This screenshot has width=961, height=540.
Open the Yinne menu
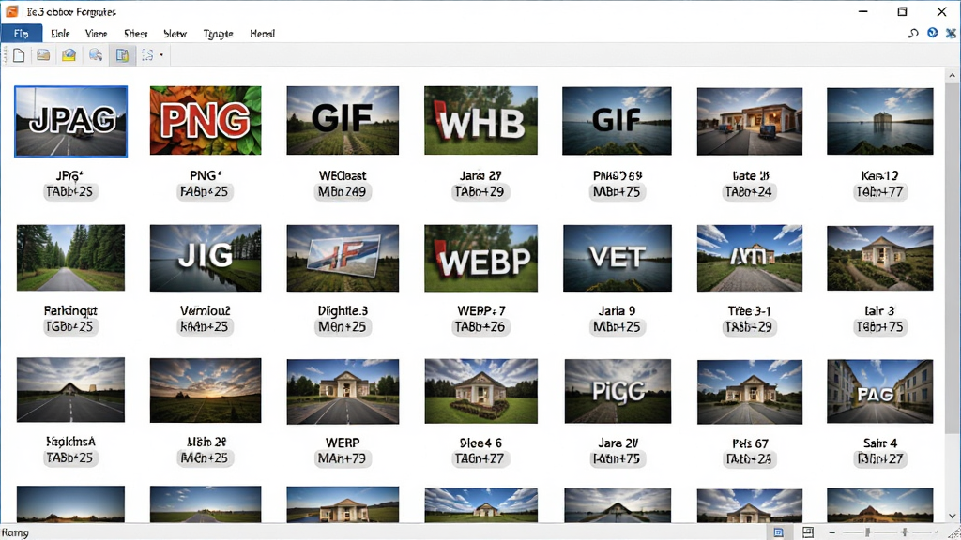(x=97, y=34)
